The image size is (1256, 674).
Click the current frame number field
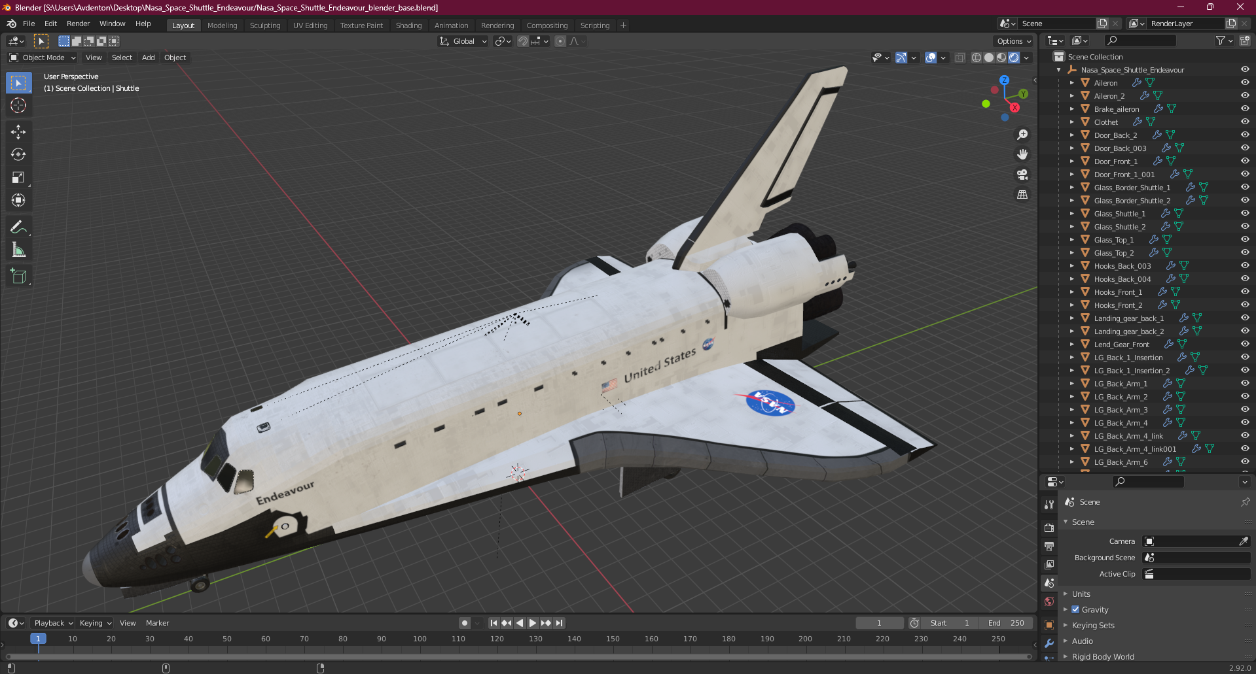[x=880, y=623]
